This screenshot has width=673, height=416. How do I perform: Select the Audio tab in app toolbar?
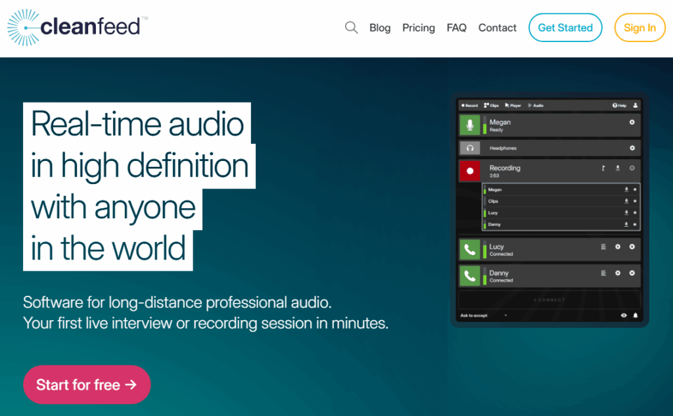tap(536, 105)
